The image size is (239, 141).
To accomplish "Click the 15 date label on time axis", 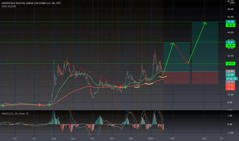I will [221, 138].
